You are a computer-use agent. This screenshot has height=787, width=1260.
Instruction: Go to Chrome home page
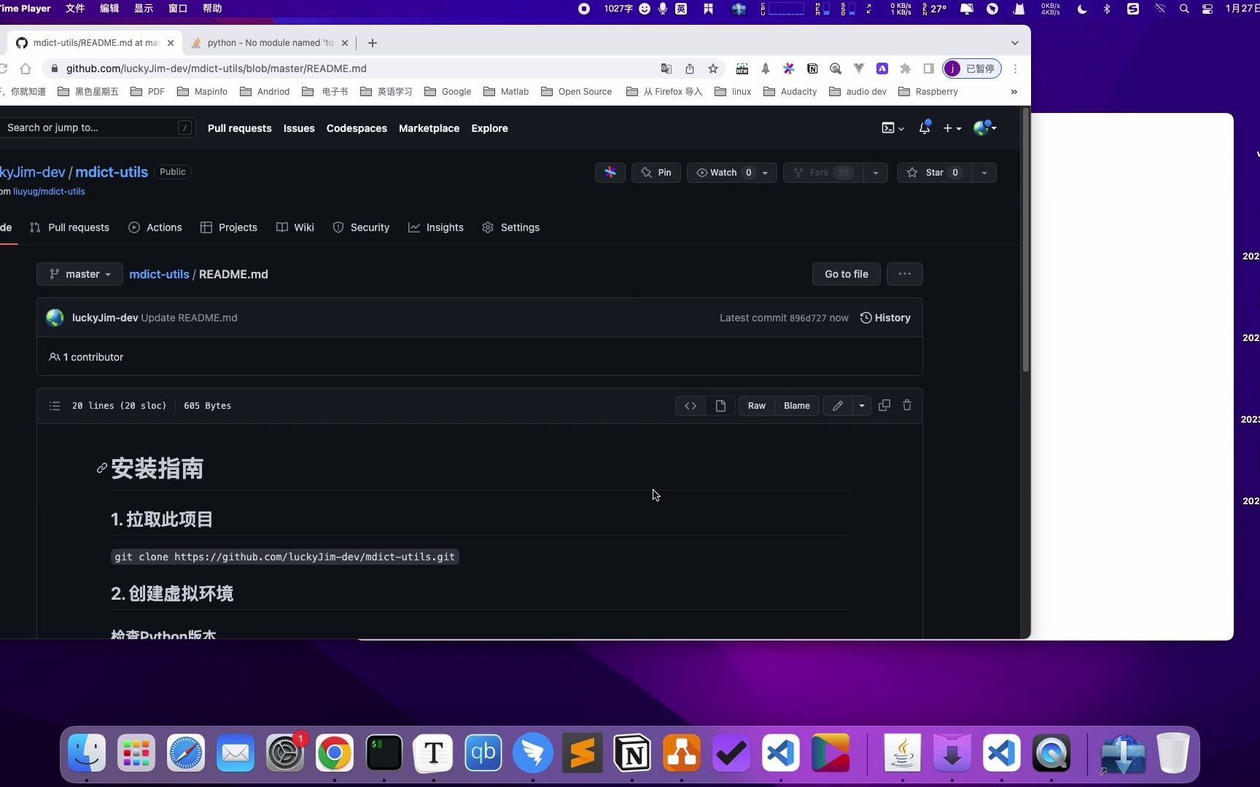[x=26, y=68]
